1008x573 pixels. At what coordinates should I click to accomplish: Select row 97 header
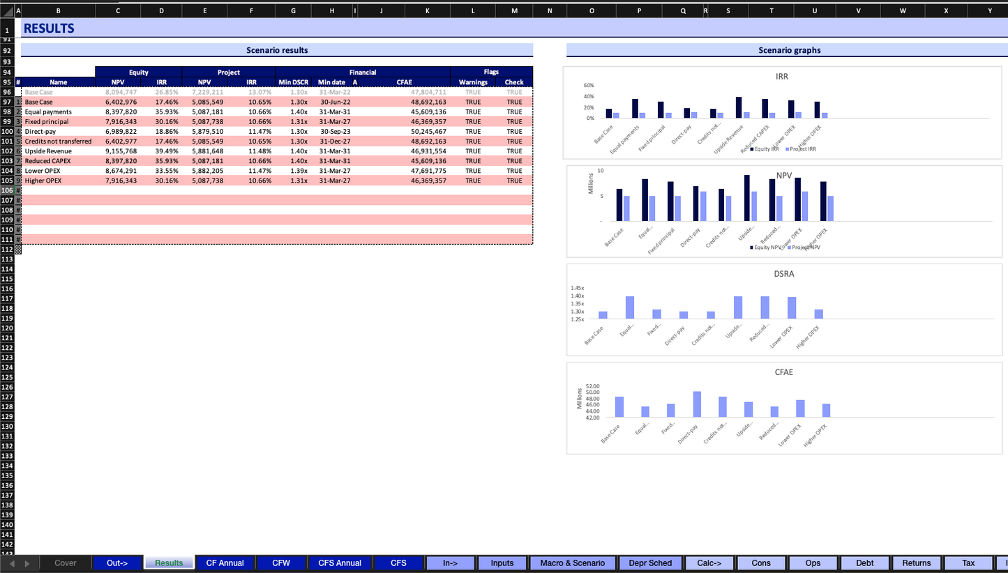tap(7, 102)
